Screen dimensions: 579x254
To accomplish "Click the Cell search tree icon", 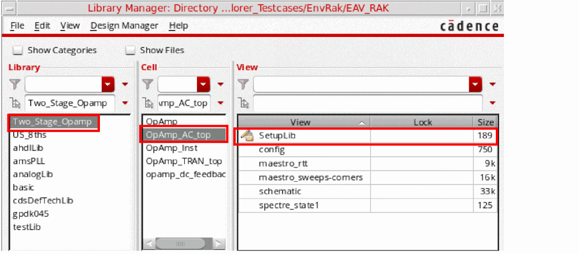I will click(148, 103).
